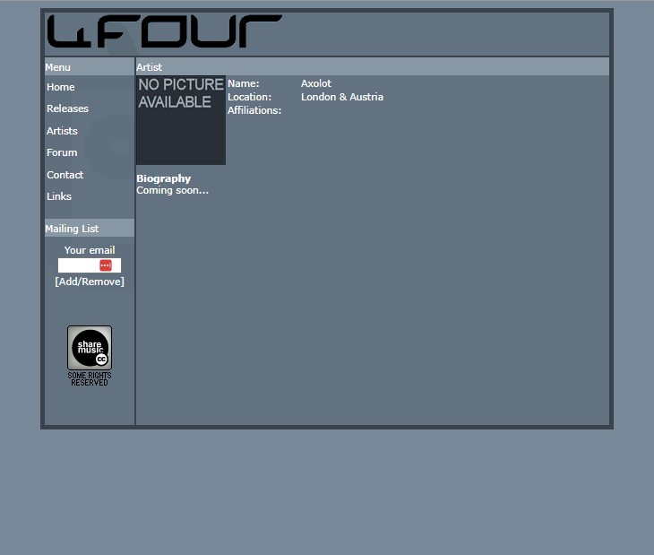
Task: Click the London & Austria location text
Action: pyautogui.click(x=341, y=97)
